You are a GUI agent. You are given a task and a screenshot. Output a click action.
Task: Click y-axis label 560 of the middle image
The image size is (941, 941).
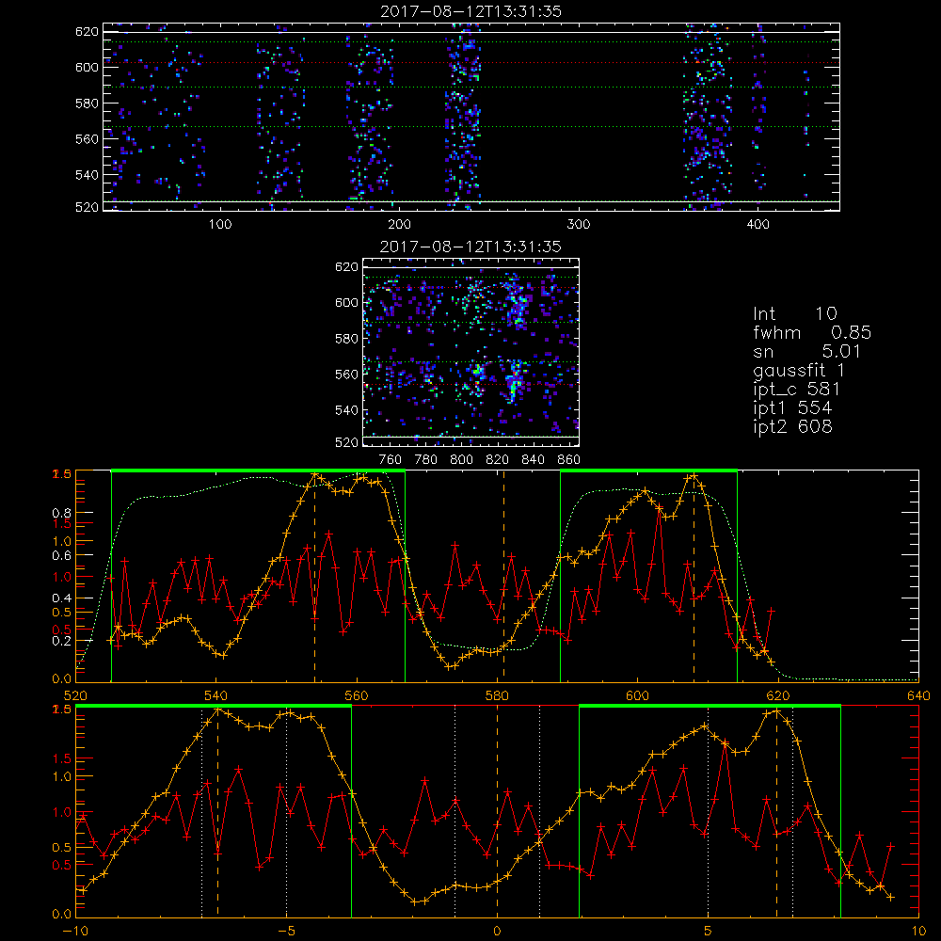click(346, 375)
